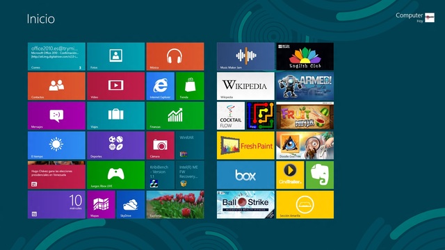Open the English Club tile
This screenshot has width=445, height=250.
(305, 56)
